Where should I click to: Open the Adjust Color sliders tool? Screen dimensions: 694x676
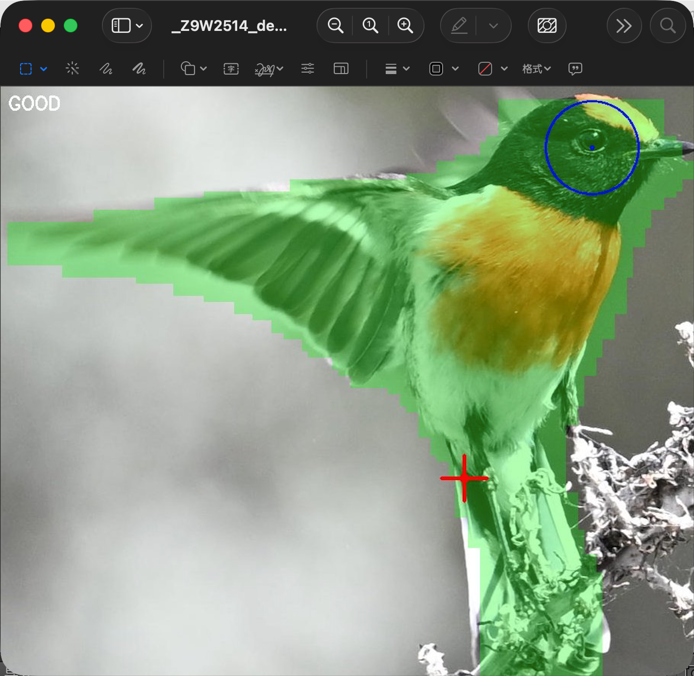click(x=308, y=69)
